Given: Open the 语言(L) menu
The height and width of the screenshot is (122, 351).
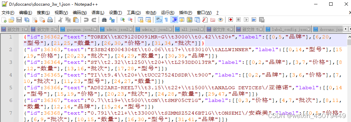Looking at the screenshot, I should [x=98, y=13].
